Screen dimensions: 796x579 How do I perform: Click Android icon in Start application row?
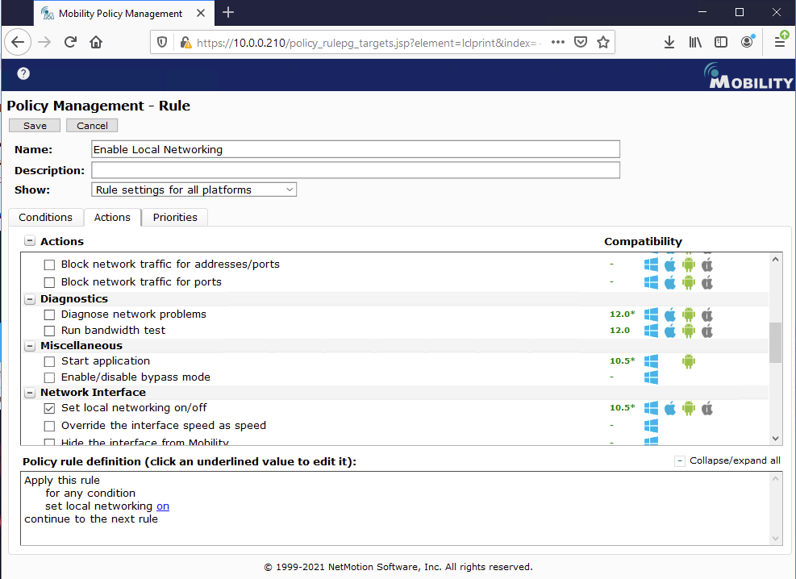point(688,361)
